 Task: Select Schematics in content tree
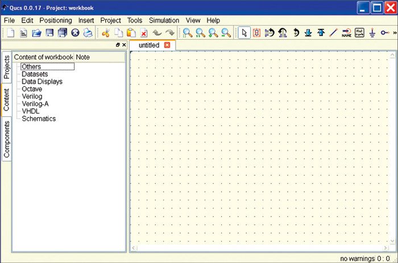pos(39,119)
